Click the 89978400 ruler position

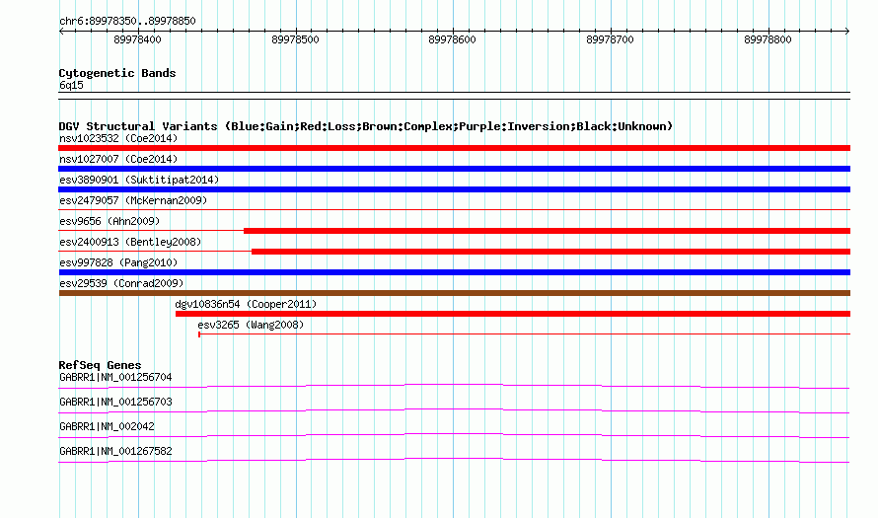pos(137,39)
